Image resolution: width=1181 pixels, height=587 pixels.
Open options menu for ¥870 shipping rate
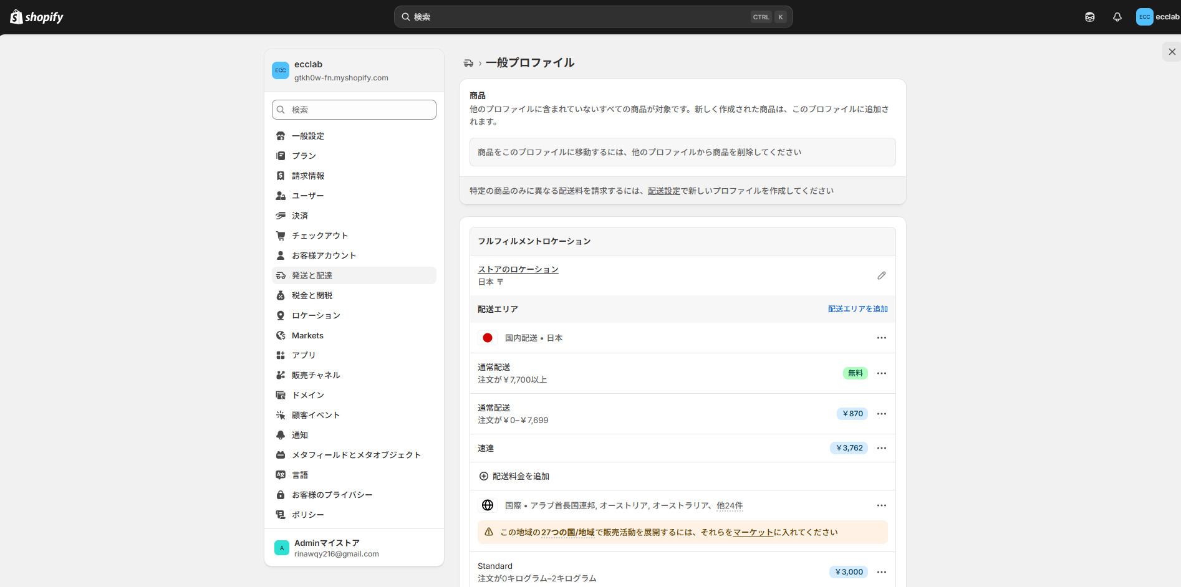pos(881,414)
